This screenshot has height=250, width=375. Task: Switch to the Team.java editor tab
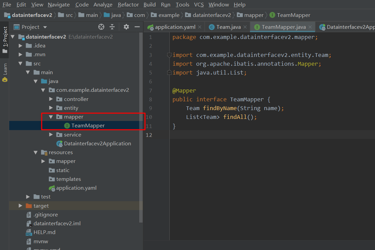point(228,27)
